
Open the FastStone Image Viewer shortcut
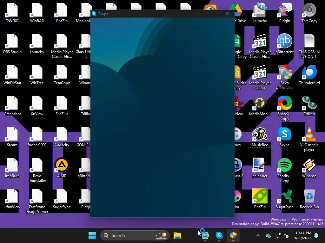point(37,201)
